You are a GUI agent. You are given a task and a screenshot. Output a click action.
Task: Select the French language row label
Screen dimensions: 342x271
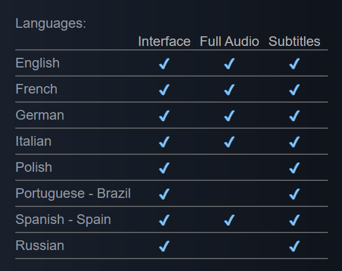(x=36, y=89)
